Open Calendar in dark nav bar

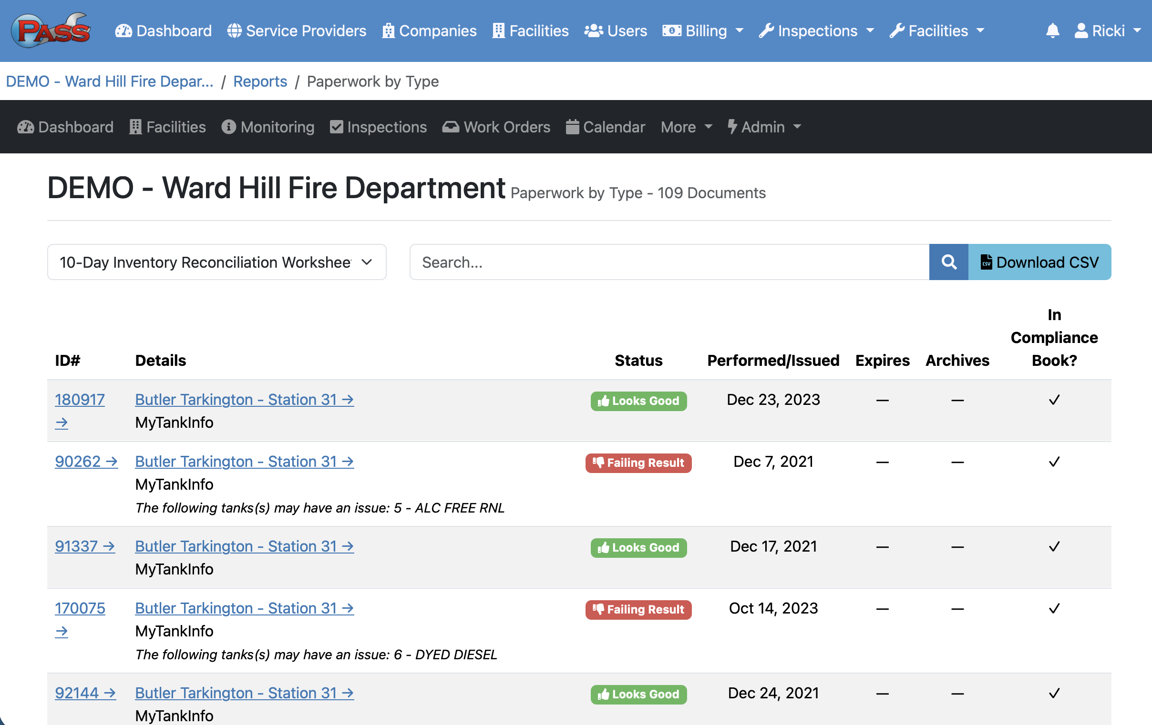(x=605, y=127)
